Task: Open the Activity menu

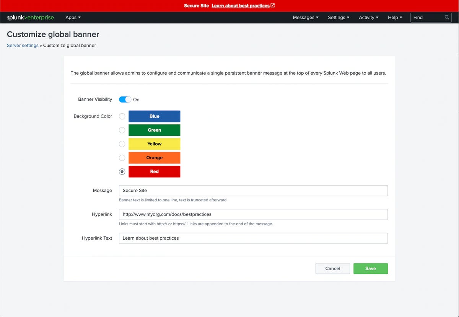Action: pyautogui.click(x=368, y=18)
